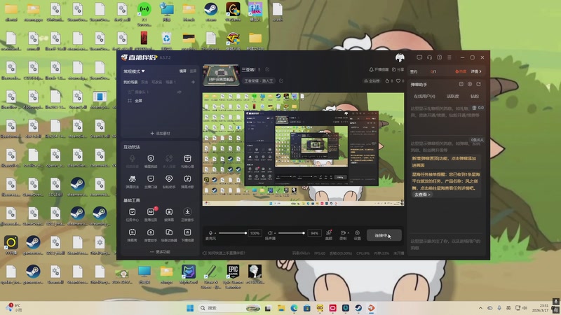Open the 正版音乐 download-style music icon
This screenshot has width=561, height=315.
click(x=187, y=215)
